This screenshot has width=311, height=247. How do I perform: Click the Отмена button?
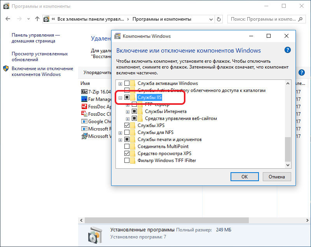(277, 176)
